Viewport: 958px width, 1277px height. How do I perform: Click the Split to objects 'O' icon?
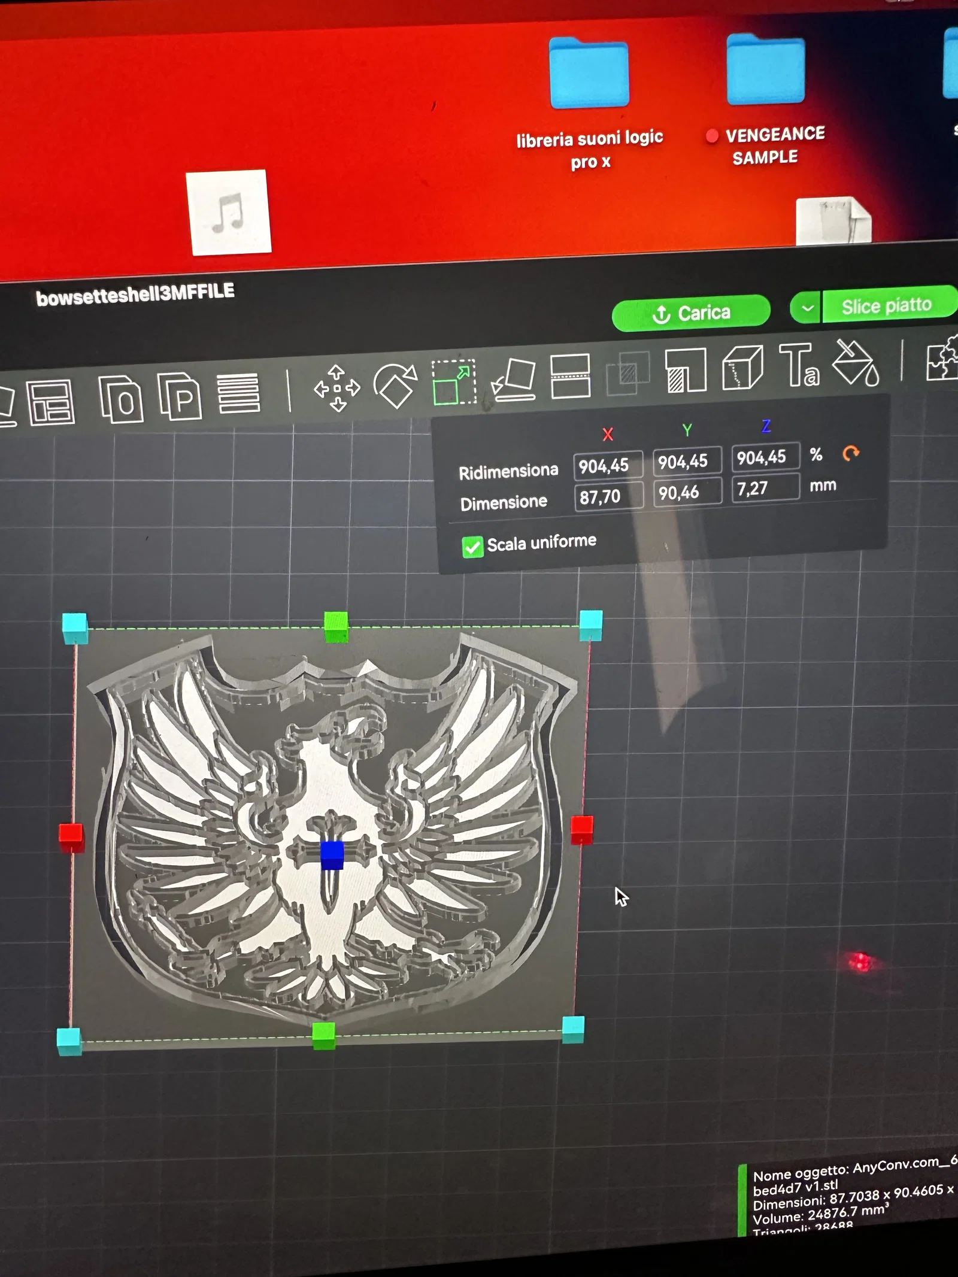[121, 399]
